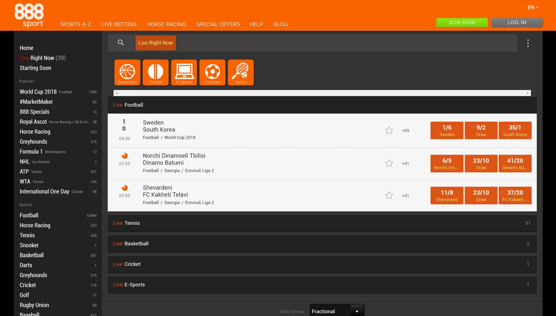Expand the Live Cricket section

[x=322, y=264]
